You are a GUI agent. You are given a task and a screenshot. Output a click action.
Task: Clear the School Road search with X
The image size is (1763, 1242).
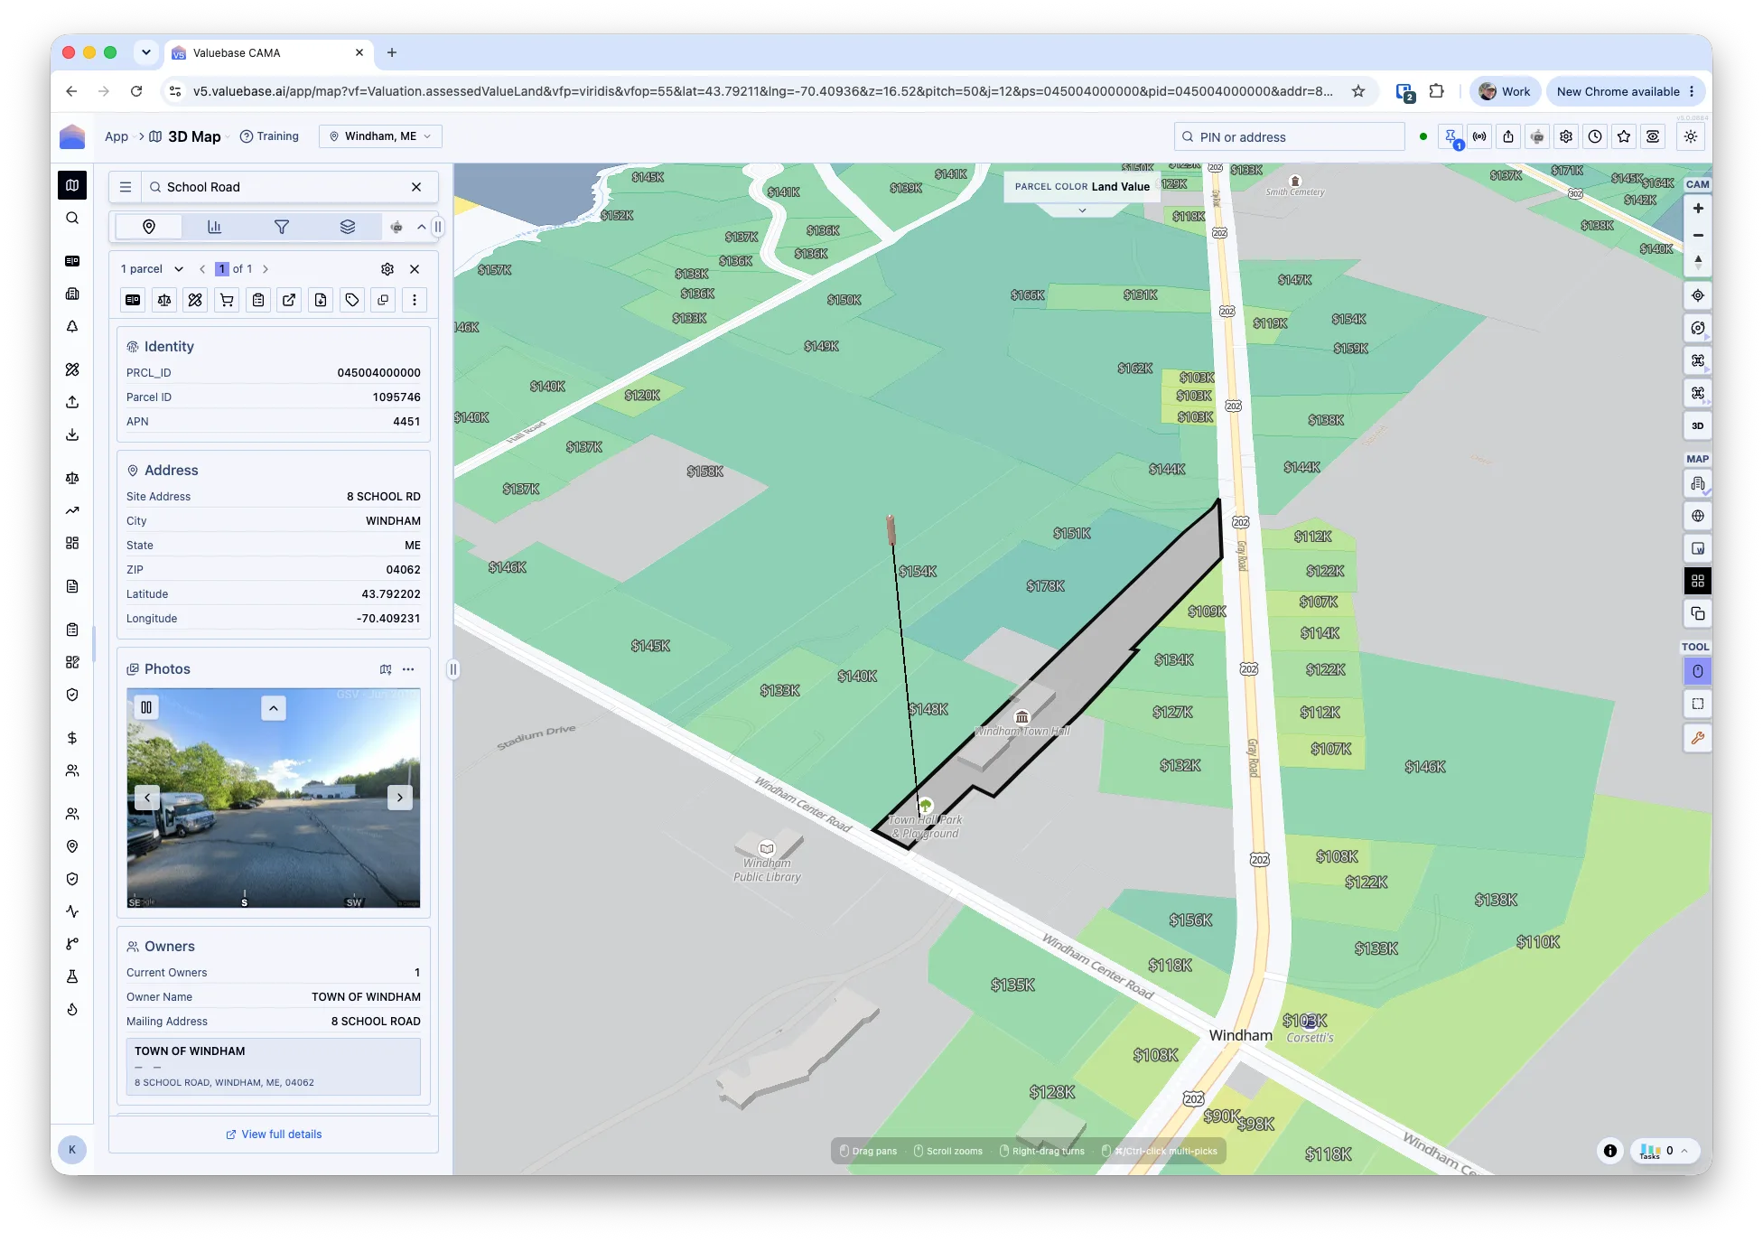416,187
